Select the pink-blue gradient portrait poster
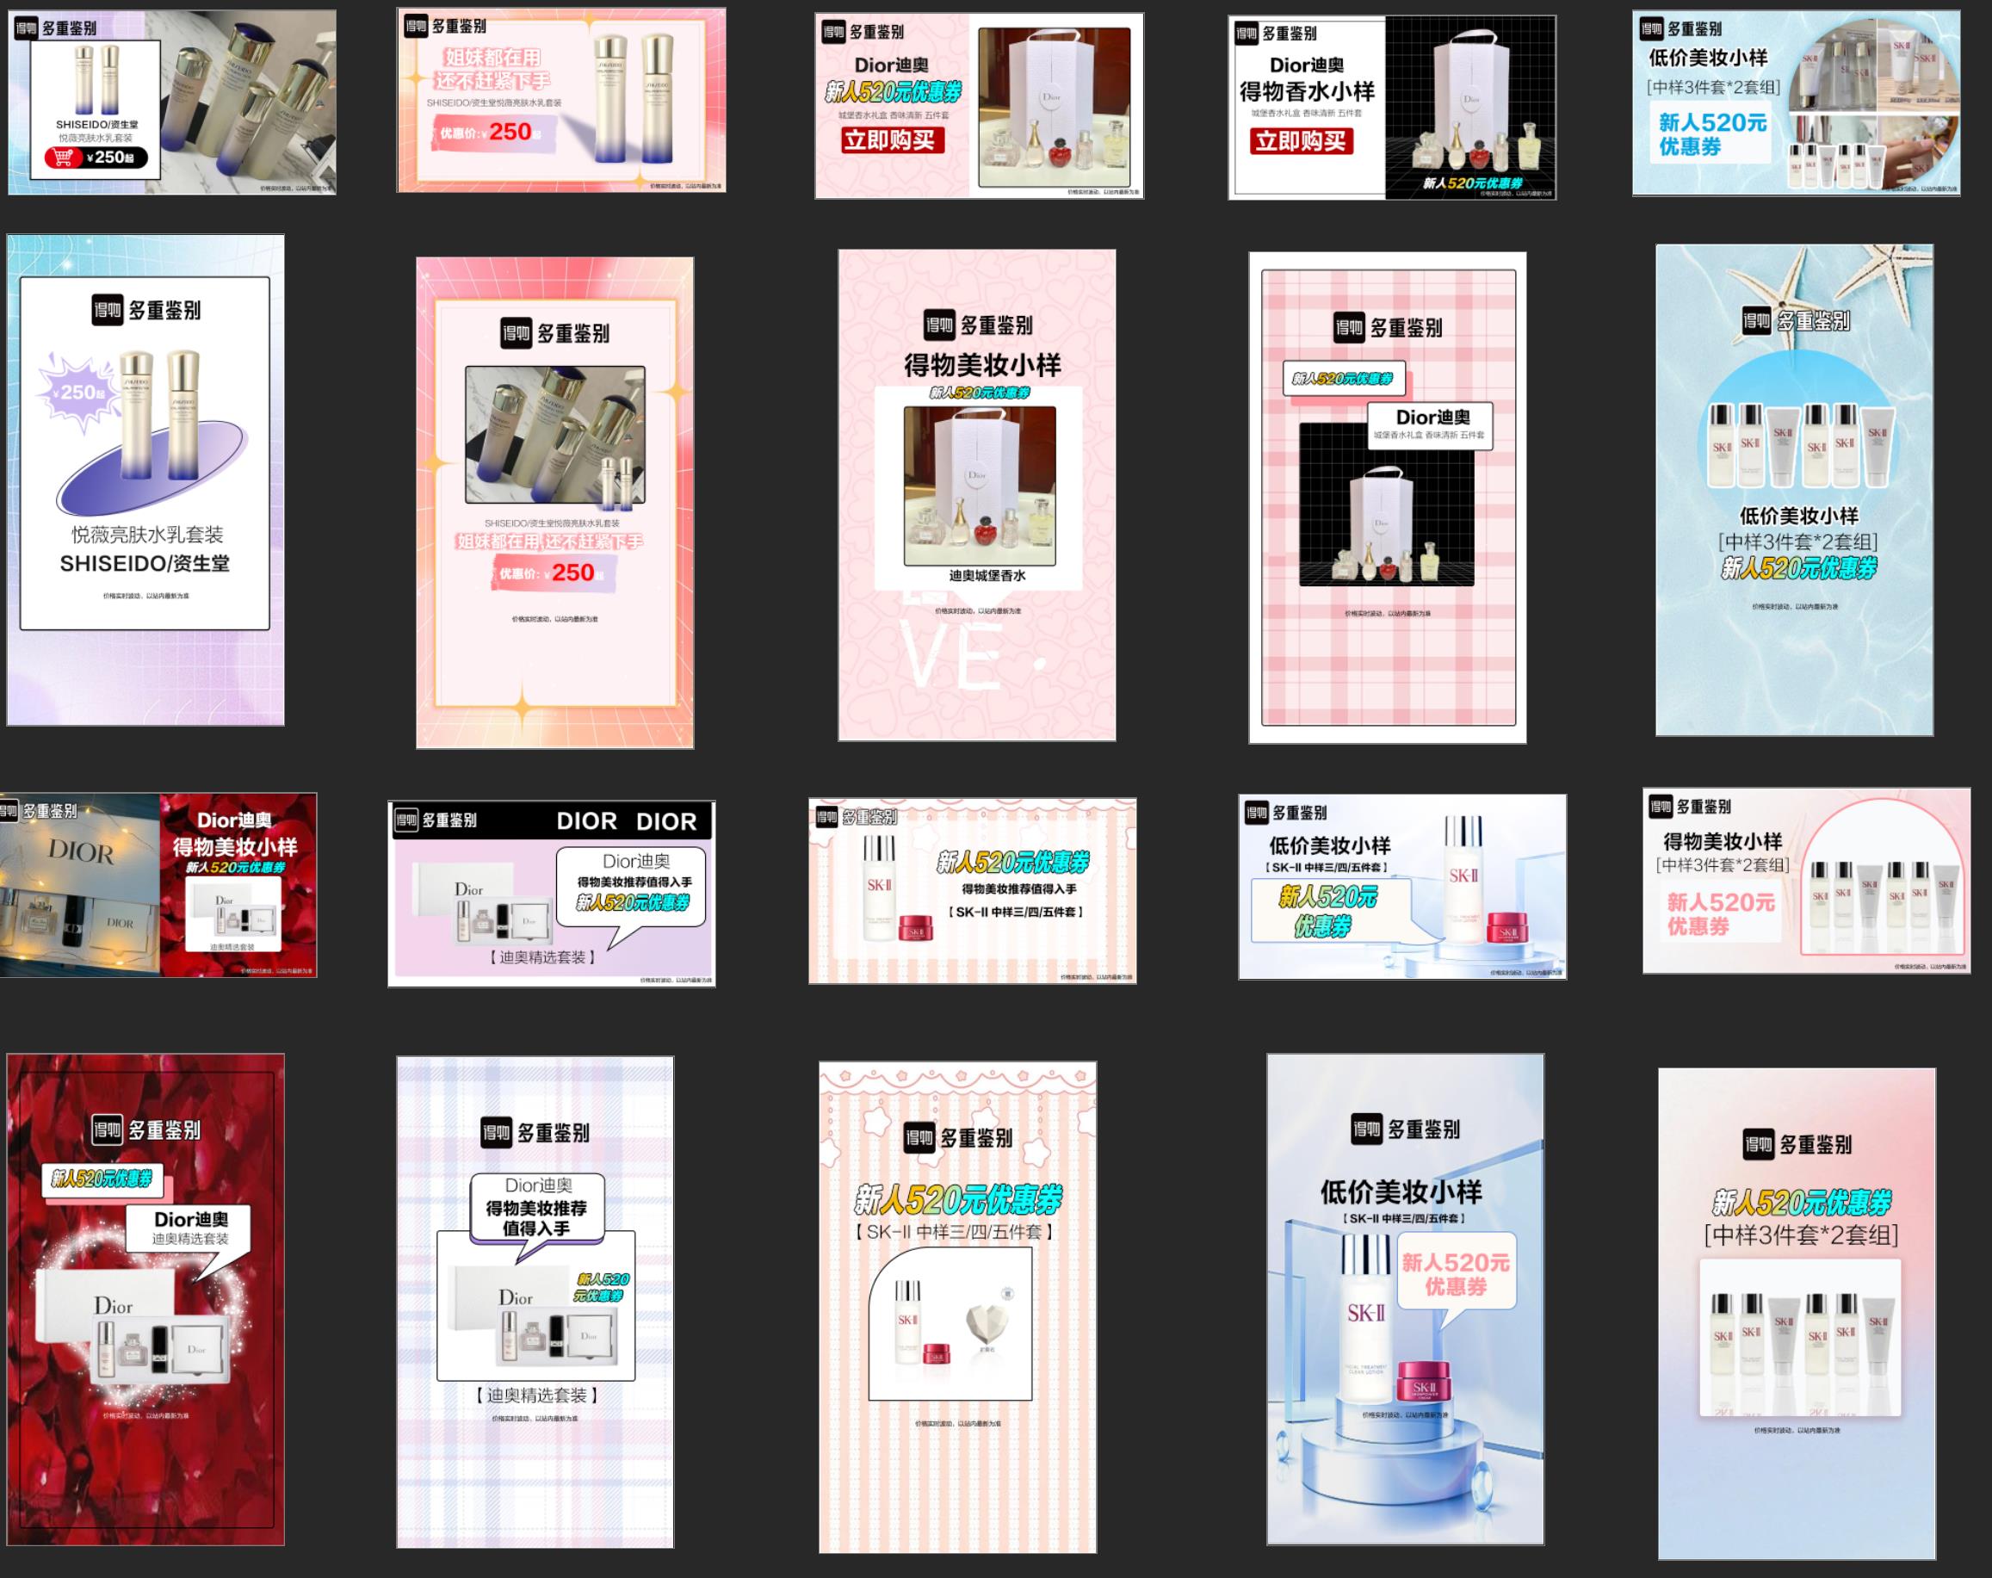This screenshot has width=1992, height=1578. [x=1797, y=1314]
